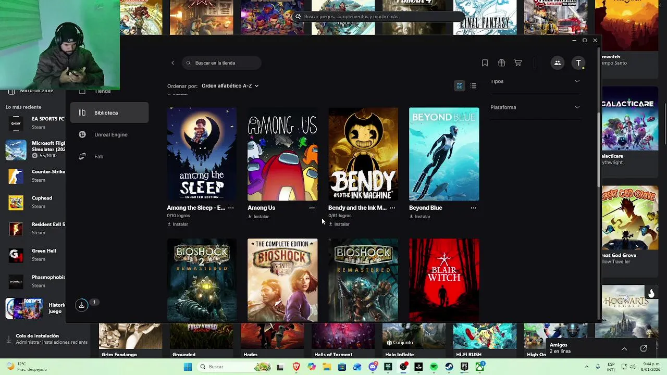This screenshot has width=667, height=375.
Task: Open Unreal Engine in the sidebar
Action: [x=109, y=134]
